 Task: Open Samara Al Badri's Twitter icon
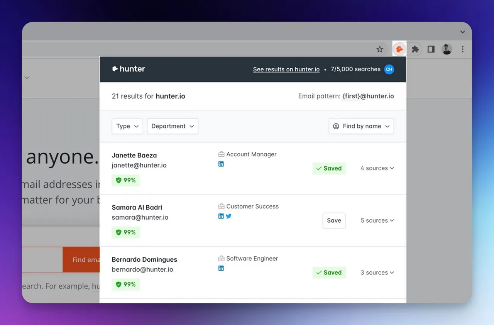(x=228, y=216)
